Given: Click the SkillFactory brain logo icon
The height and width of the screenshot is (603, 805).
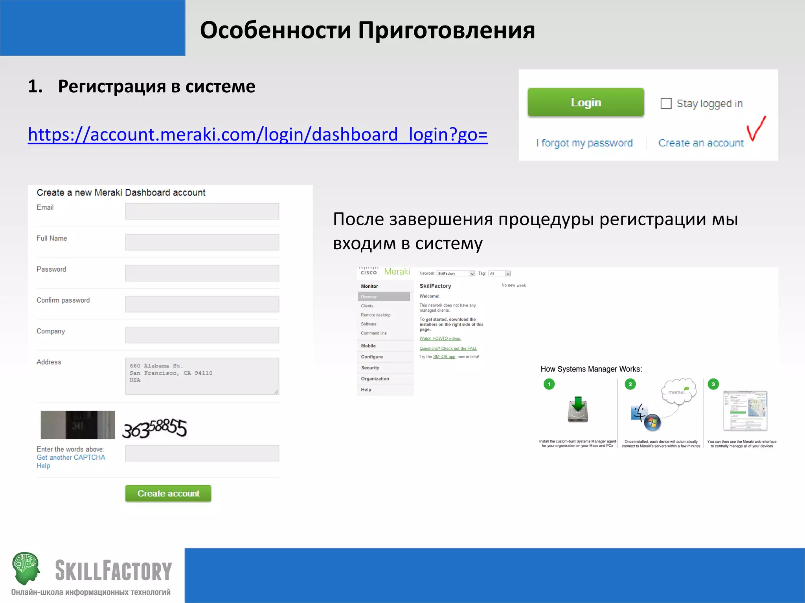Looking at the screenshot, I should (x=26, y=568).
